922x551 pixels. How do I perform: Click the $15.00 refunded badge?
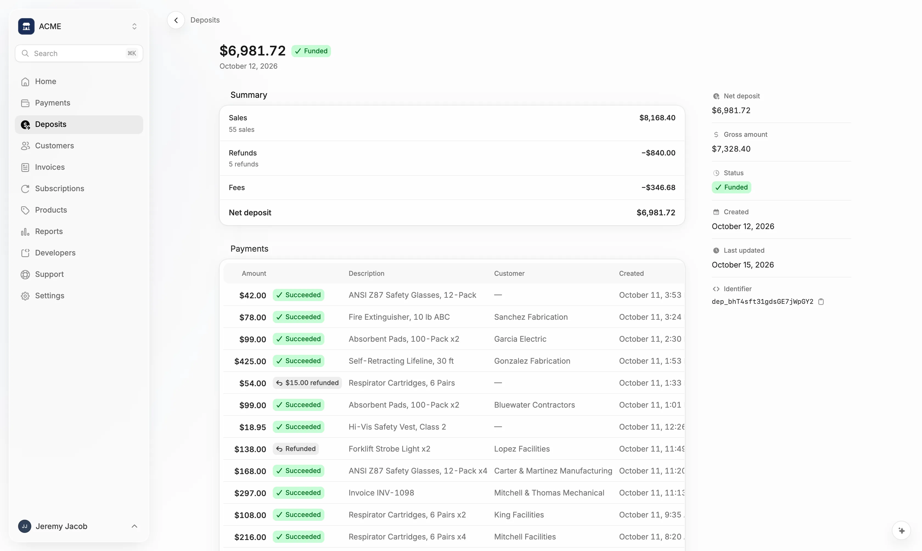(307, 383)
